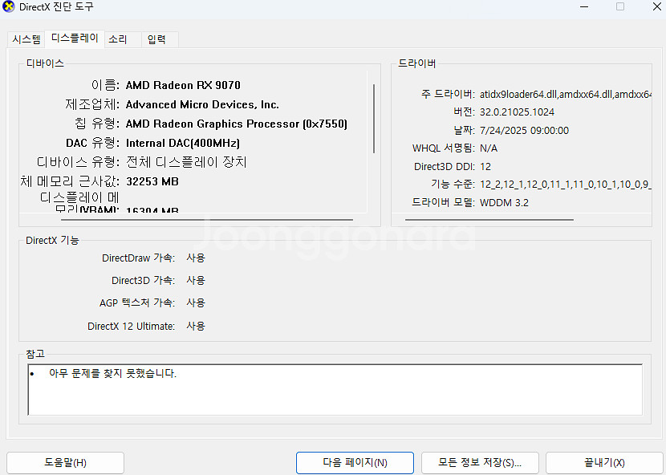Viewport: 666px width, 475px height.
Task: Click main driver value atidx9loader64.dll
Action: 566,94
